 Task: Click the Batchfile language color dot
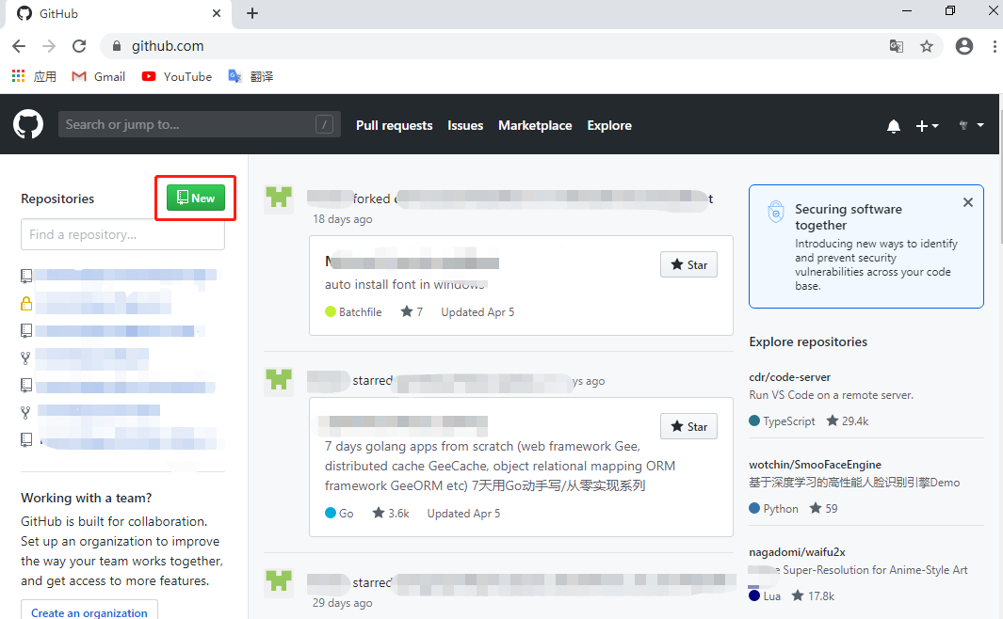[x=330, y=311]
